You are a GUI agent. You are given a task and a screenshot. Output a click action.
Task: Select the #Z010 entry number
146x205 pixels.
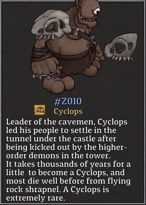pos(68,101)
